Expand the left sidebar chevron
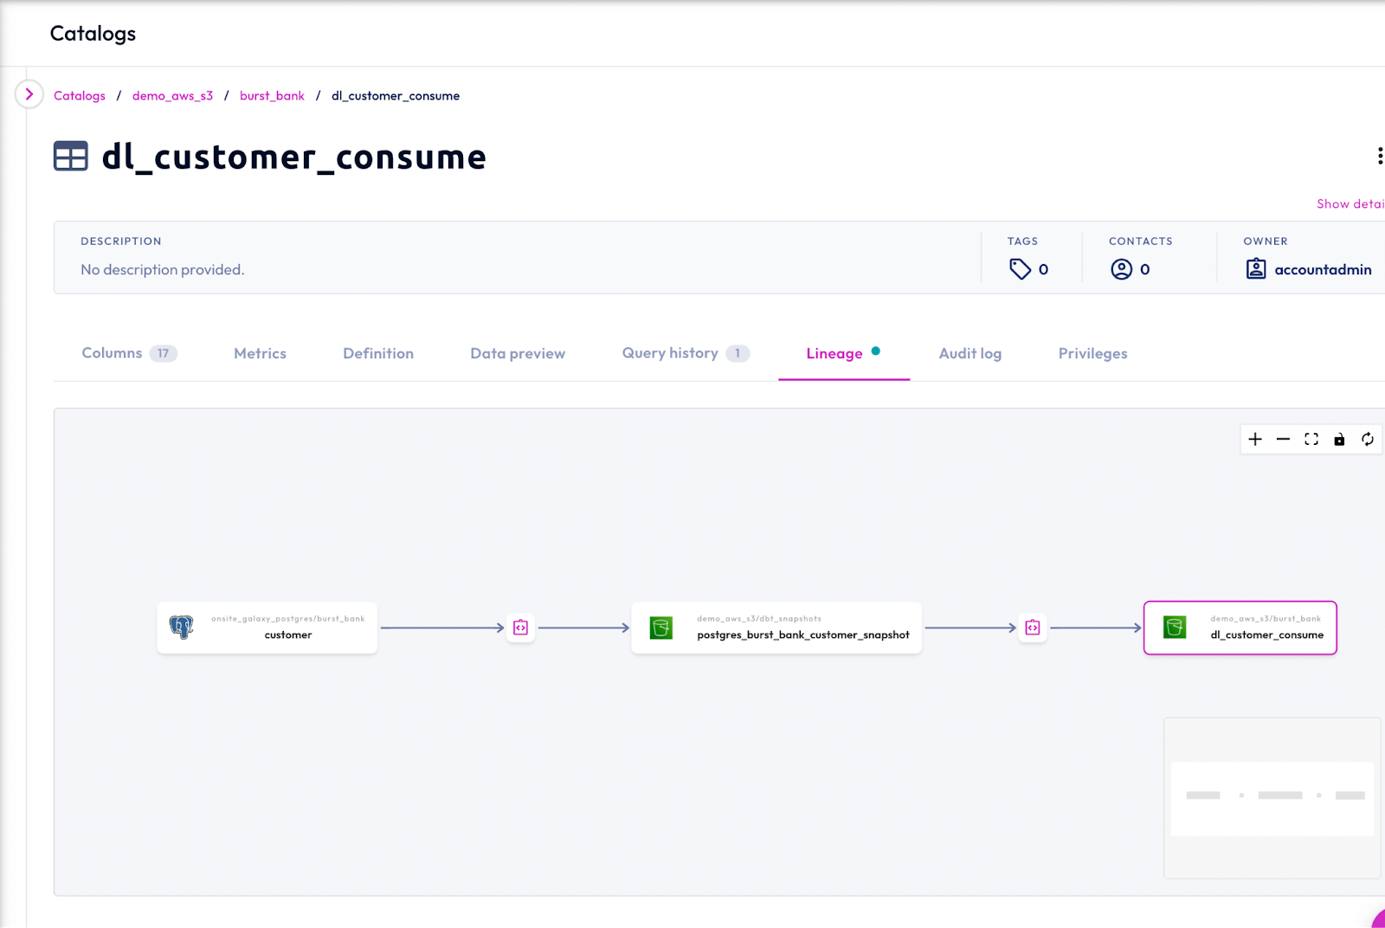 29,94
